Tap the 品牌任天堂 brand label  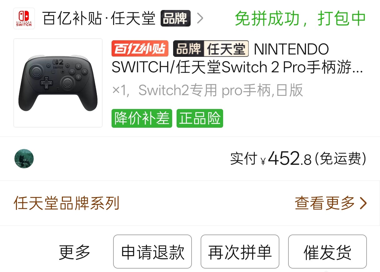[211, 49]
